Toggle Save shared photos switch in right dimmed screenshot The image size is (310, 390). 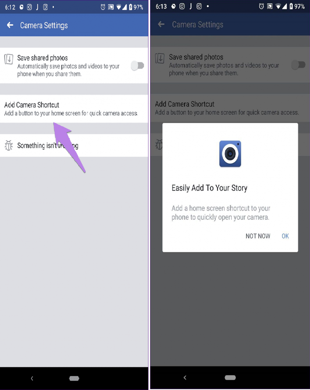(x=298, y=64)
